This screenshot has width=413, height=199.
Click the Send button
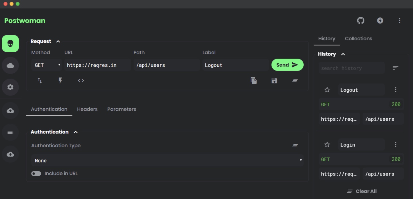(x=287, y=65)
